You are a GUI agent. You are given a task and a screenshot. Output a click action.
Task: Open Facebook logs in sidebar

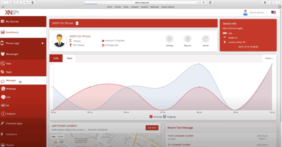[23, 114]
